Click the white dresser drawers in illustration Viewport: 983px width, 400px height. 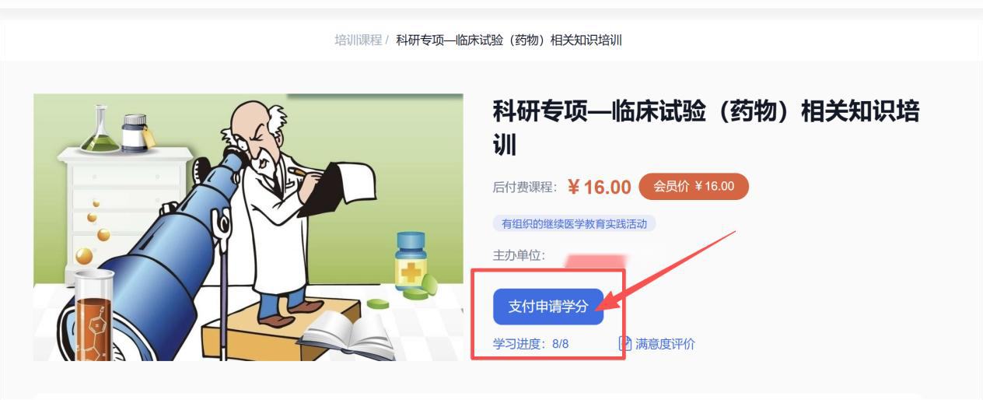[124, 202]
